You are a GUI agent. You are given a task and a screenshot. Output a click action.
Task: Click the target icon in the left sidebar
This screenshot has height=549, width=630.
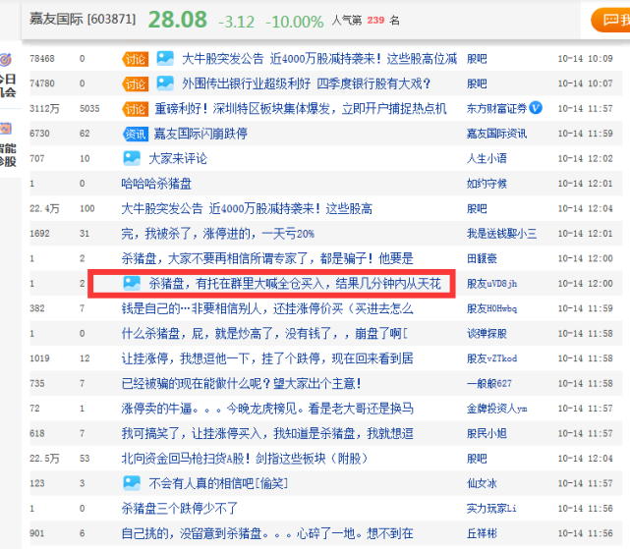6,60
